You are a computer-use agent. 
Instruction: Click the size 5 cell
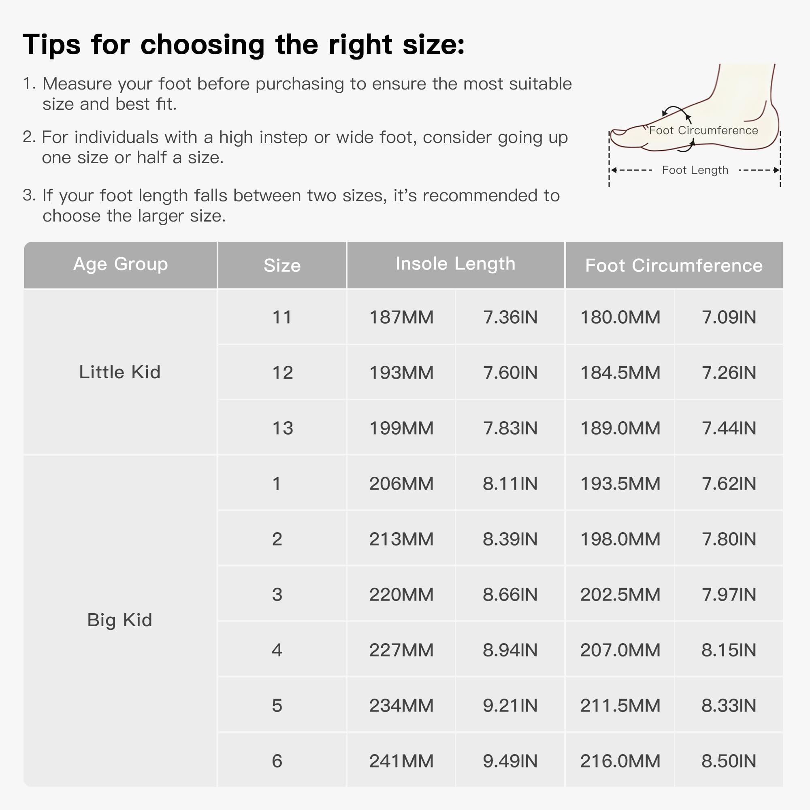[x=277, y=705]
